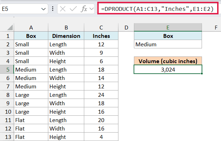Click the Inches value 20 in row 11
The width and height of the screenshot is (221, 141).
click(101, 120)
